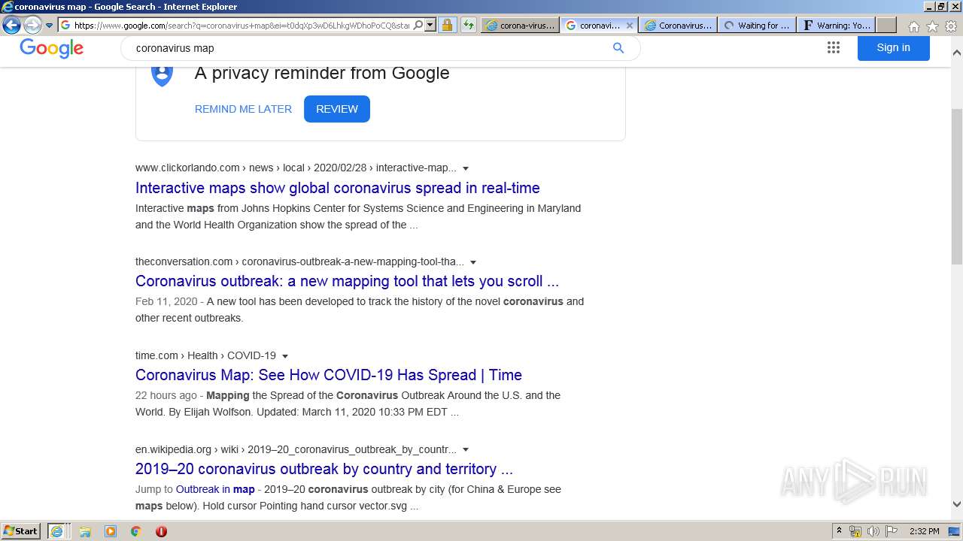Open IE Tools gear icon

pos(951,26)
